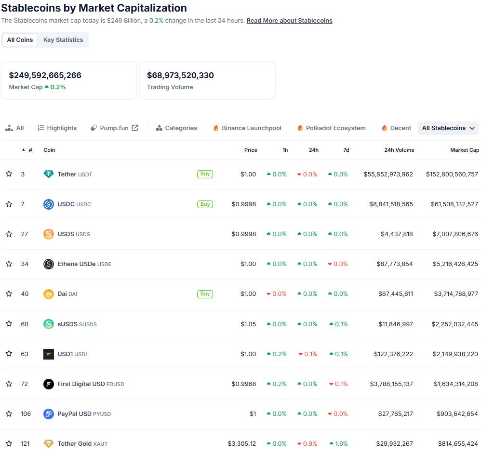Sort by Price column header
Viewport: 481px width, 454px height.
tap(251, 150)
